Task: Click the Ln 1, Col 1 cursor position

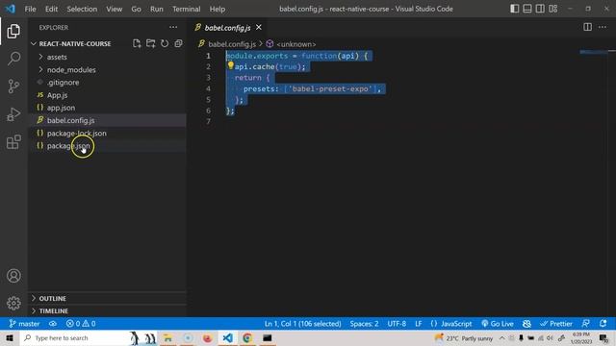Action: tap(302, 324)
